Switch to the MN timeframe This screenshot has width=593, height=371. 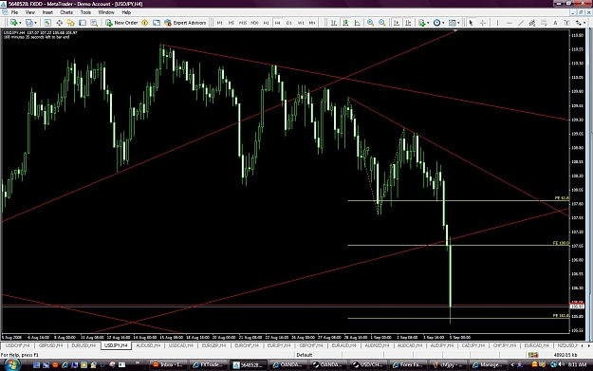click(x=312, y=23)
